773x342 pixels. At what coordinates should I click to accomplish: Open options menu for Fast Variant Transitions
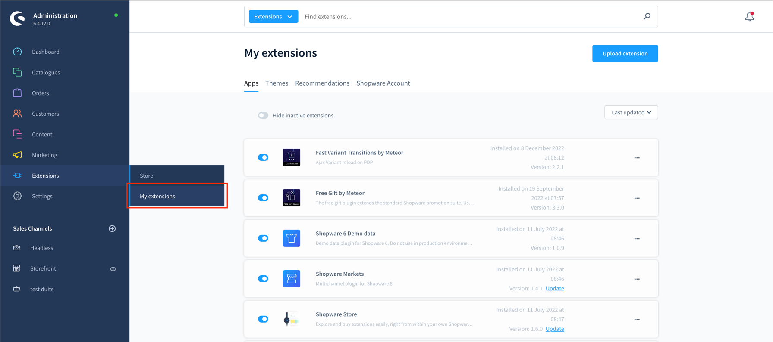pos(637,158)
